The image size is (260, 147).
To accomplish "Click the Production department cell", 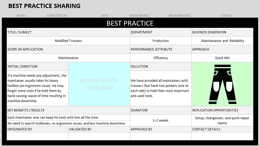I will [x=161, y=41].
